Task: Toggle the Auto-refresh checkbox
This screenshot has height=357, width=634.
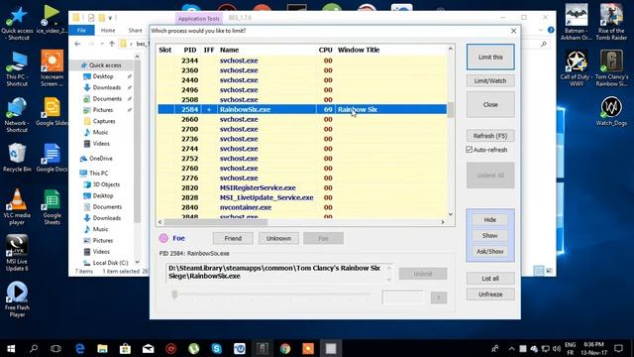Action: (469, 150)
